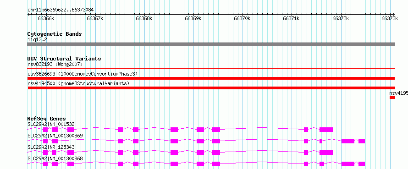Click the thin nsv832193 variant line
This screenshot has height=169, width=408.
click(211, 68)
